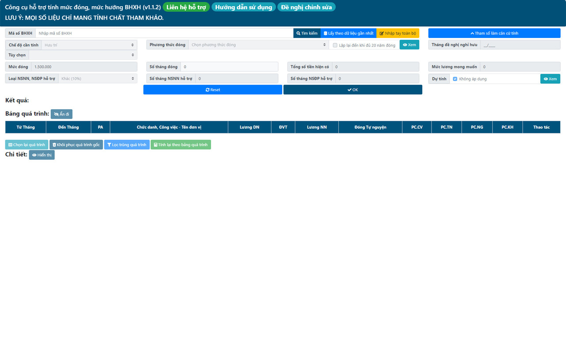Click the Liên hệ hỗ trợ link
The height and width of the screenshot is (354, 566).
[186, 7]
